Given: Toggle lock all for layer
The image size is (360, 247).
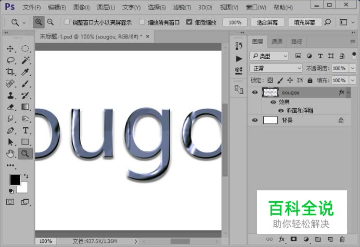Looking at the screenshot, I should point(310,81).
